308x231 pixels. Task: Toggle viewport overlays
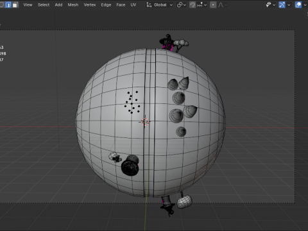click(x=298, y=4)
